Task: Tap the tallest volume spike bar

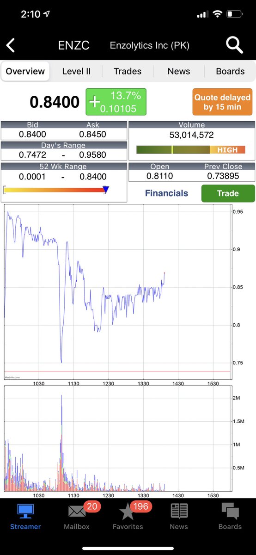Action: point(61,443)
